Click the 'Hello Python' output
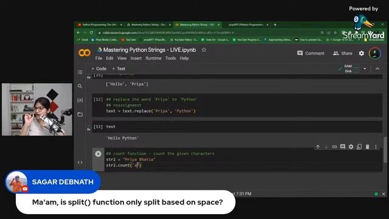389x219 pixels. coord(122,138)
